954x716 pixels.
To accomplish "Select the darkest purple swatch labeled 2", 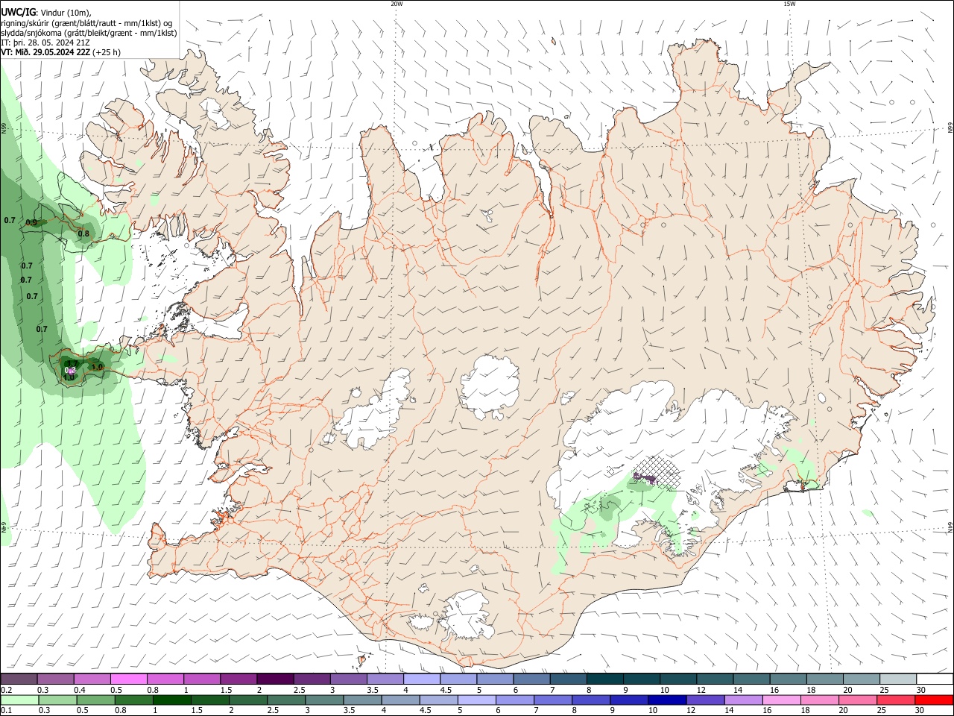I will point(274,679).
